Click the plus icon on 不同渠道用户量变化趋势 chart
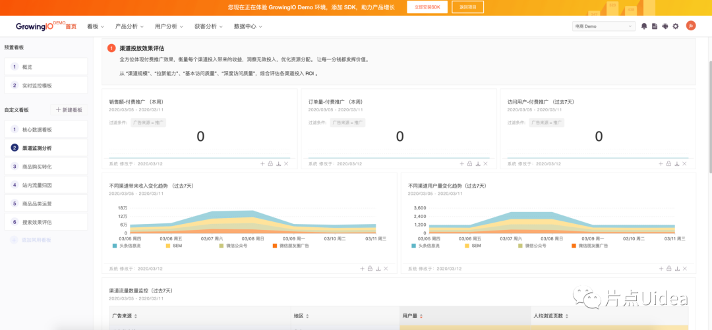 (x=661, y=268)
